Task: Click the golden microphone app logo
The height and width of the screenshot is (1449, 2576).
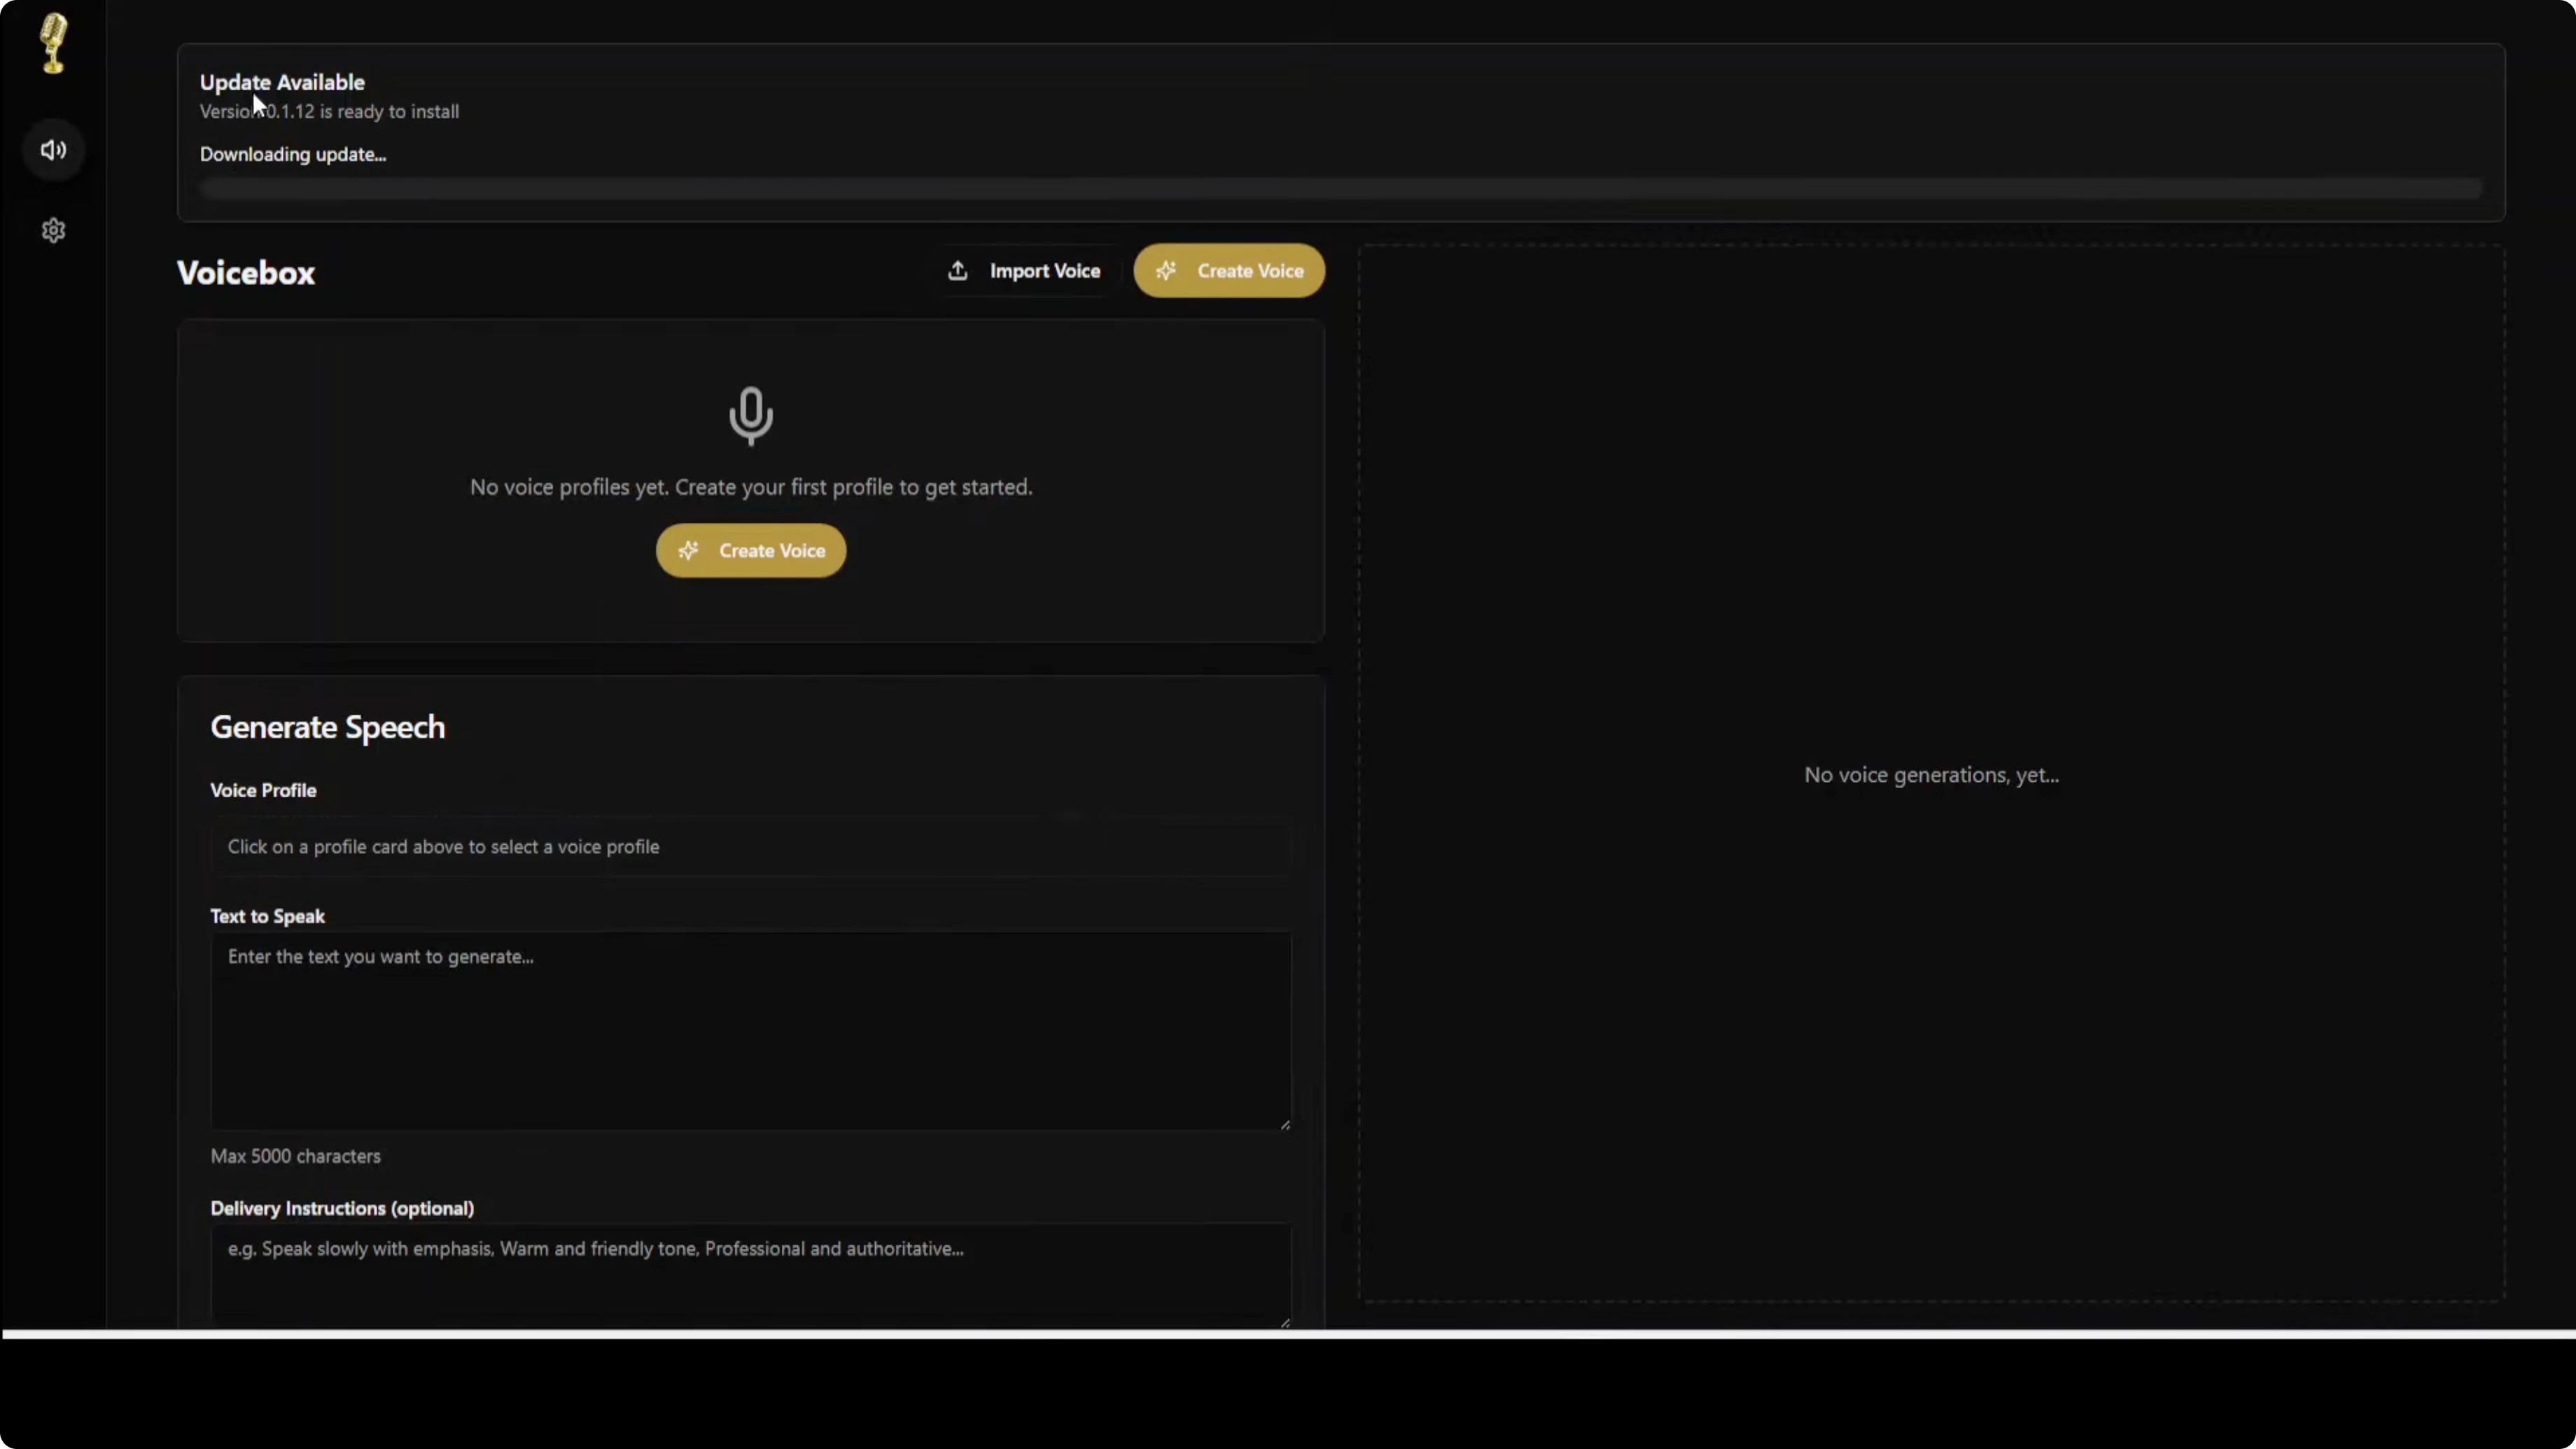Action: coord(53,43)
